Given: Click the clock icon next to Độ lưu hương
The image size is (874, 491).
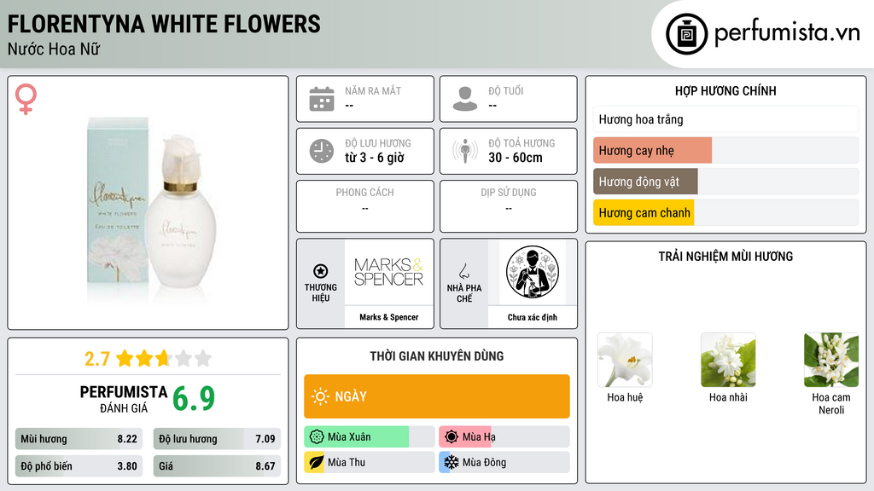Looking at the screenshot, I should click(322, 151).
